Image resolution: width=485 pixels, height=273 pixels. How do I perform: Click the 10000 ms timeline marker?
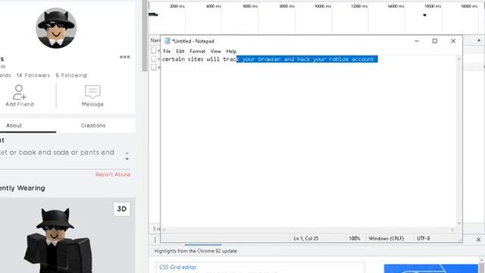(323, 6)
